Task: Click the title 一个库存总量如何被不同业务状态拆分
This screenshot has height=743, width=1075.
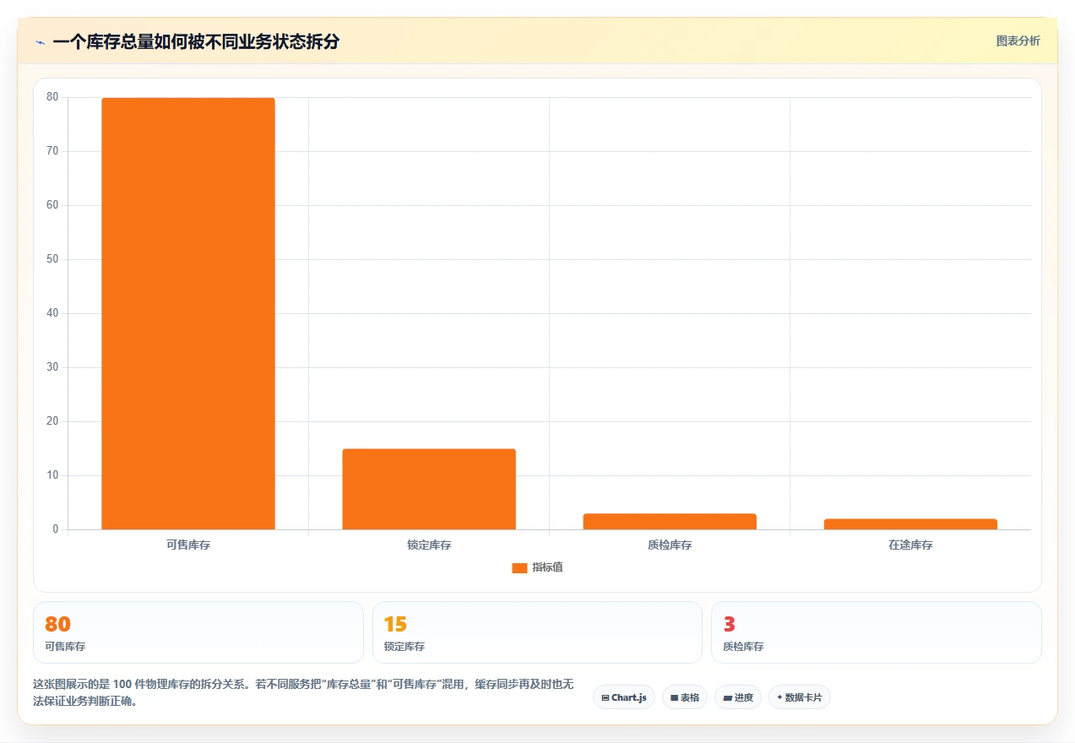Action: 196,42
